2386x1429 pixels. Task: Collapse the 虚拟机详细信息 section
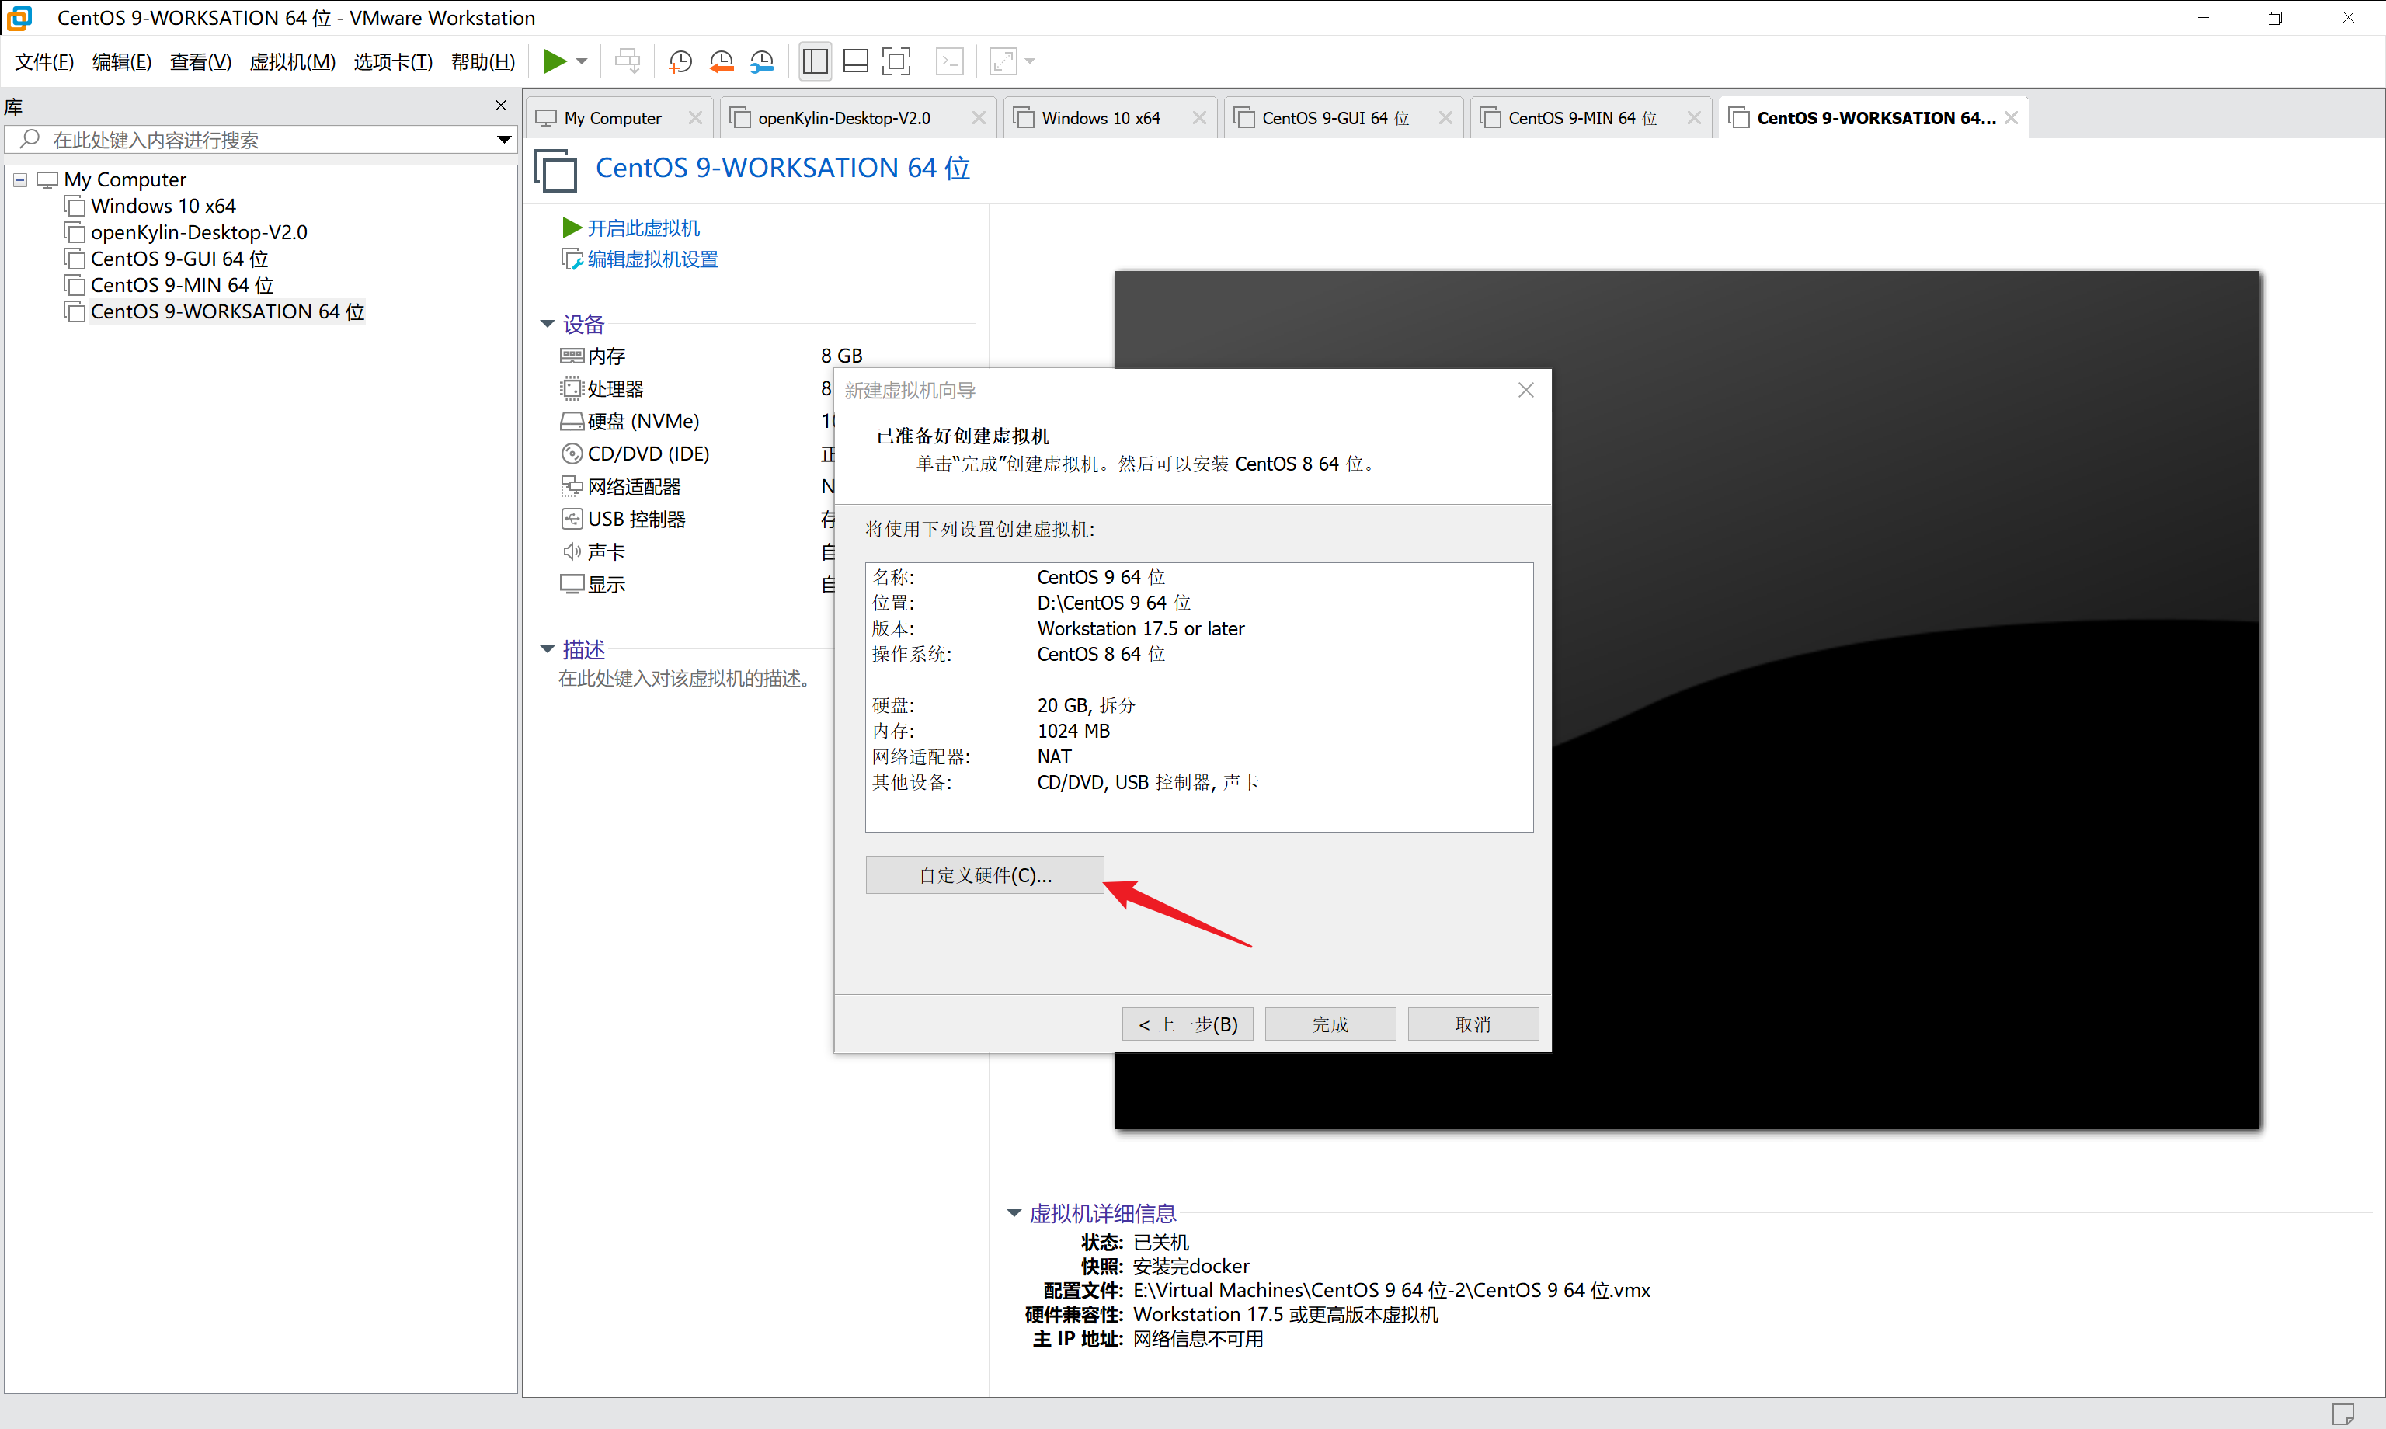pyautogui.click(x=1014, y=1213)
